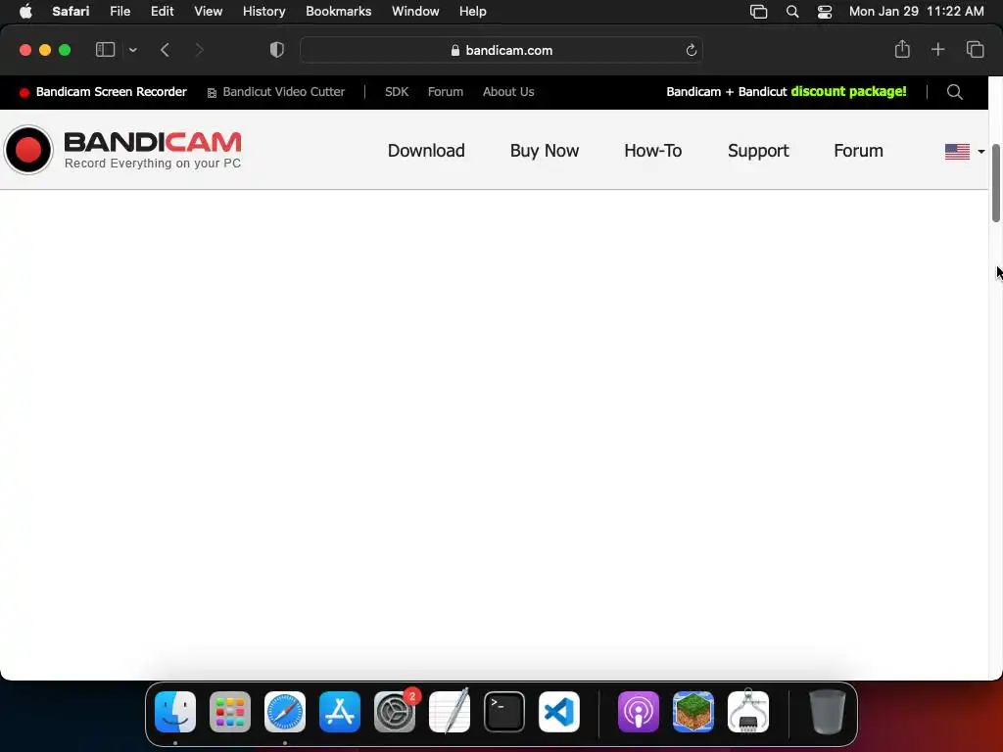Open the Edit menu
The image size is (1003, 752).
[162, 12]
